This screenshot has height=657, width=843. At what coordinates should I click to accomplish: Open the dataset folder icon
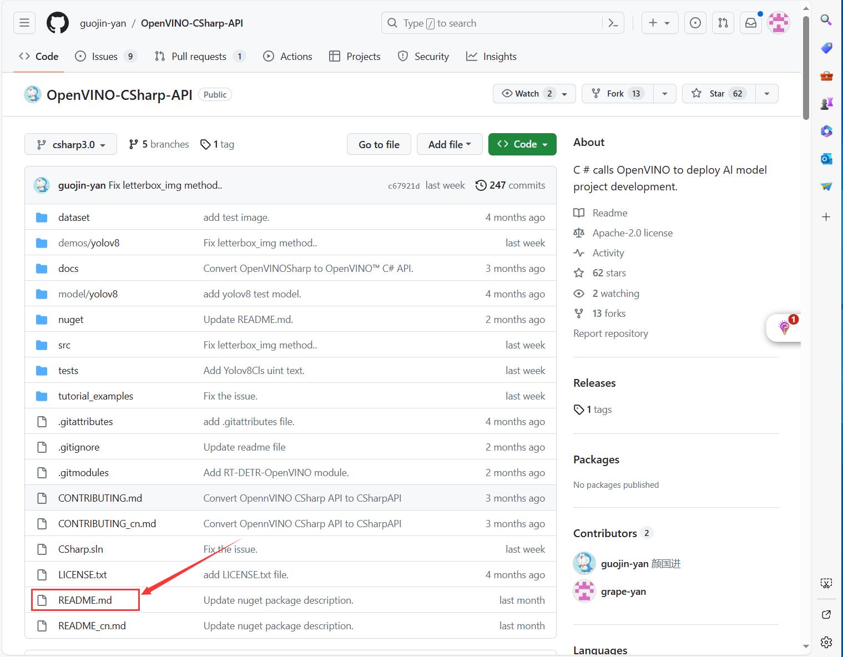(42, 218)
